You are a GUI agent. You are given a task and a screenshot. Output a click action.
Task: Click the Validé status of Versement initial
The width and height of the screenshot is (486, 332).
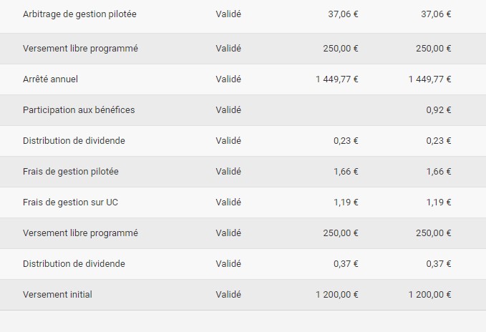point(228,295)
